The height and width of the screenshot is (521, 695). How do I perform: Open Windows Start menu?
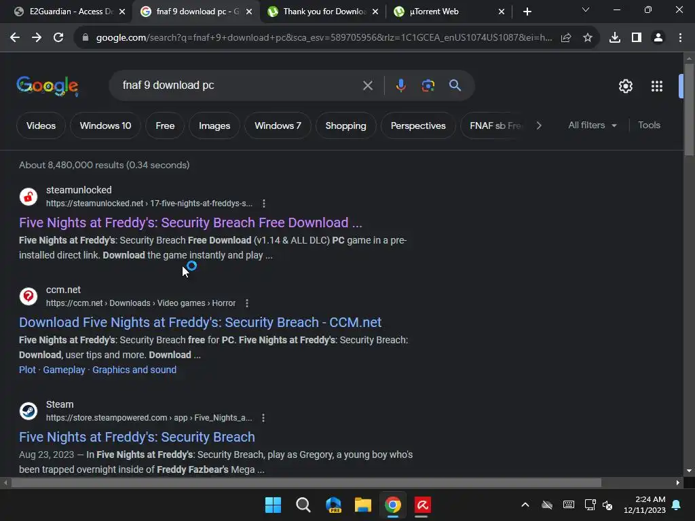point(273,505)
